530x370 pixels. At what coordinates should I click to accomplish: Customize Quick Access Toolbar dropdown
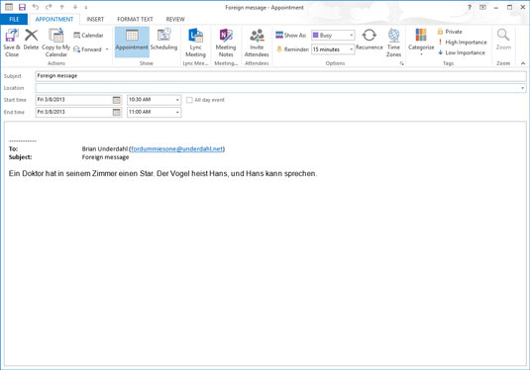pyautogui.click(x=86, y=8)
